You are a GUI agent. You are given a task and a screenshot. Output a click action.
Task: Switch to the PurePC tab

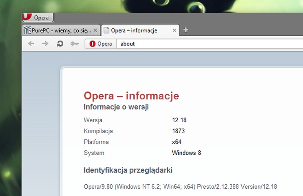click(x=61, y=30)
